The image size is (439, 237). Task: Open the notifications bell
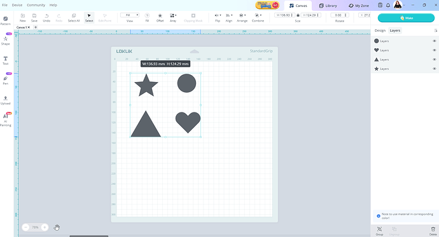coord(388,5)
